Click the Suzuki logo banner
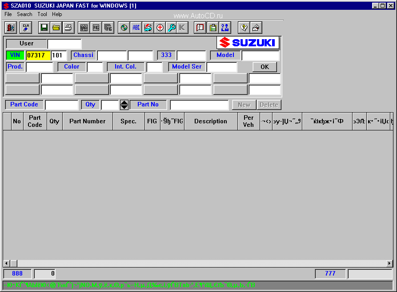397x292 pixels. coord(248,43)
